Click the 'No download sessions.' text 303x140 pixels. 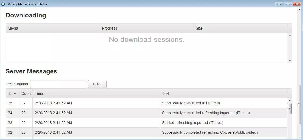(147, 39)
